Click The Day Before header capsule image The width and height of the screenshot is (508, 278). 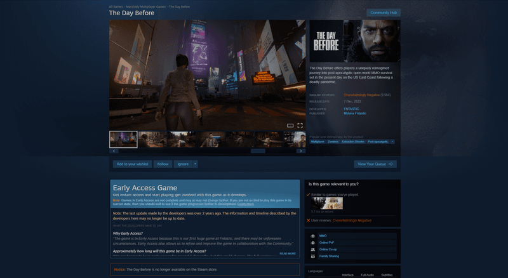(x=355, y=41)
